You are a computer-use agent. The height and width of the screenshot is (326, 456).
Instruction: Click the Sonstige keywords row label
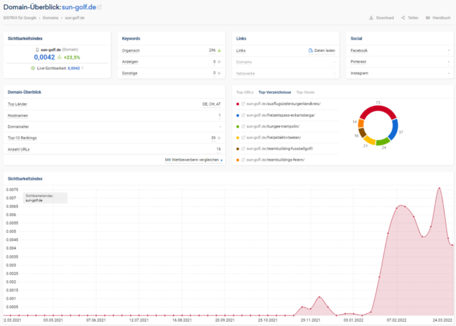coord(129,73)
